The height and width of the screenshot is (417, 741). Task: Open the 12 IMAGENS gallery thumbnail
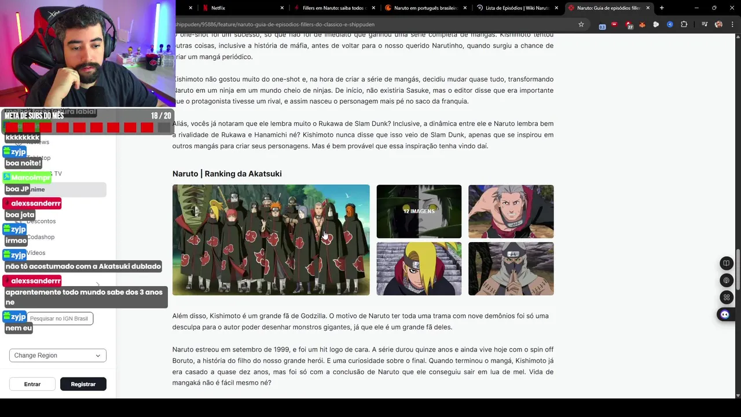pyautogui.click(x=419, y=211)
